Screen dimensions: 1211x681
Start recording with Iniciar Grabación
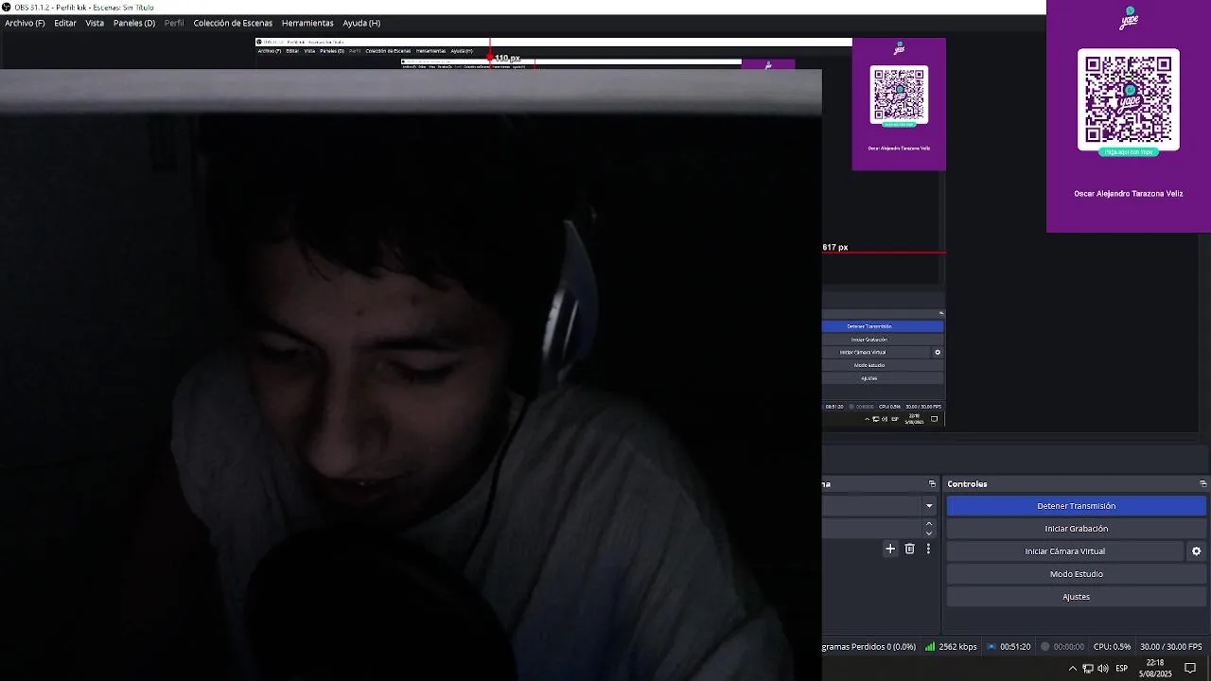click(x=1076, y=529)
